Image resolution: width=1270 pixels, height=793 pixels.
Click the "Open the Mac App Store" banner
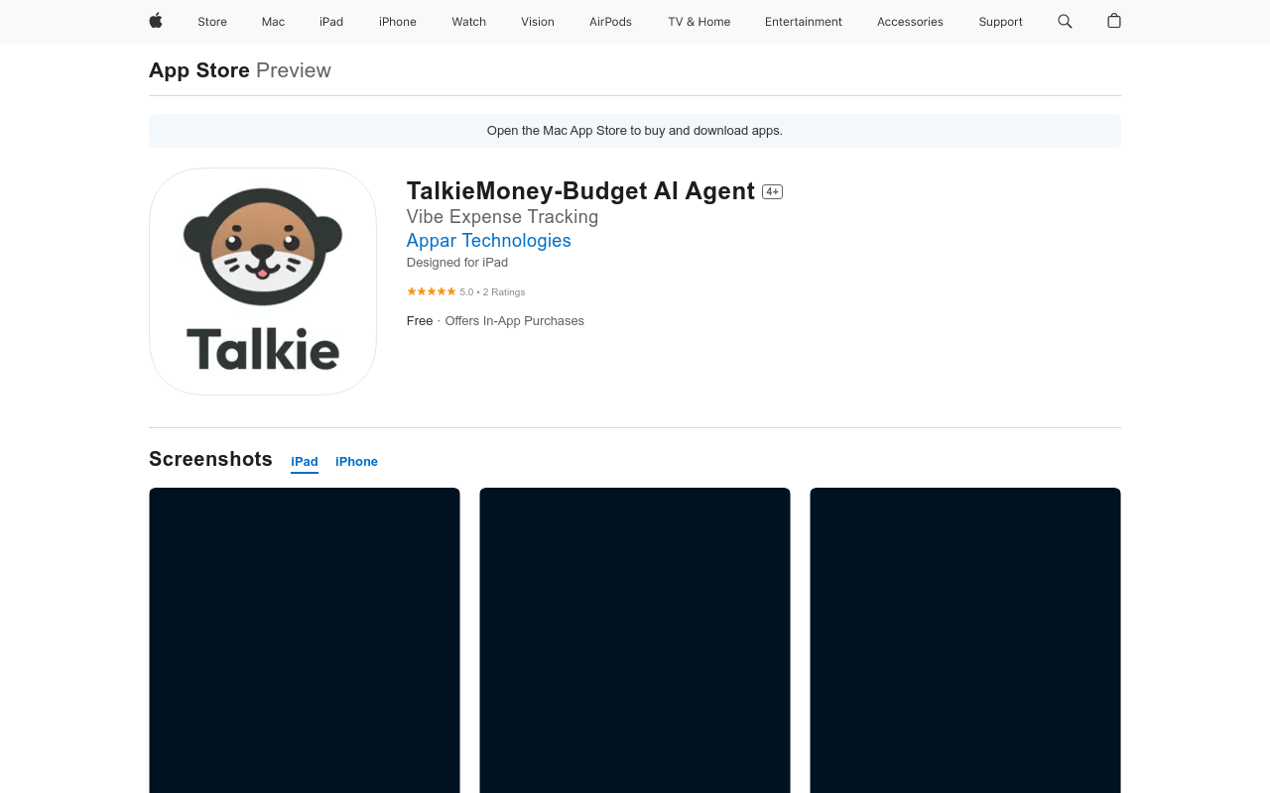[635, 131]
